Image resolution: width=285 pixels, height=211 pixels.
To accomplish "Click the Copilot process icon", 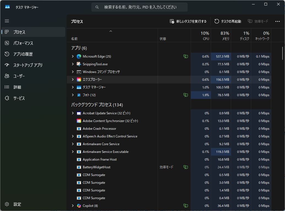I will pyautogui.click(x=79, y=206).
